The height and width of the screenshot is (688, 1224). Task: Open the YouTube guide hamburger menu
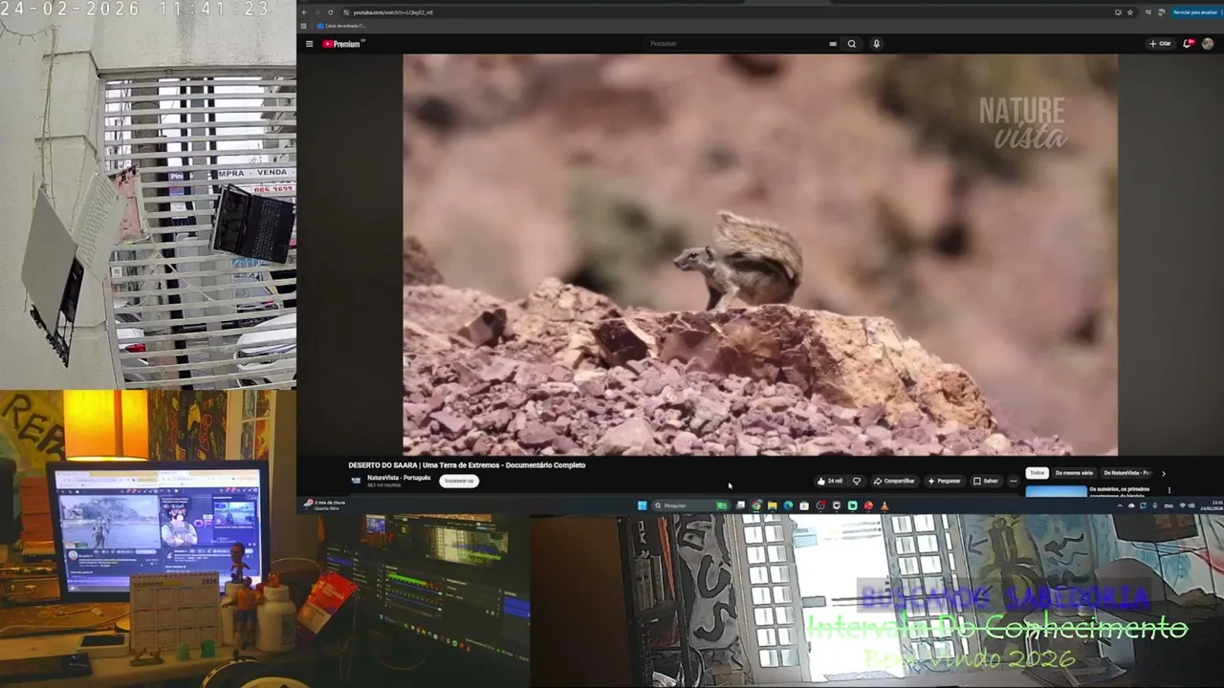click(309, 44)
